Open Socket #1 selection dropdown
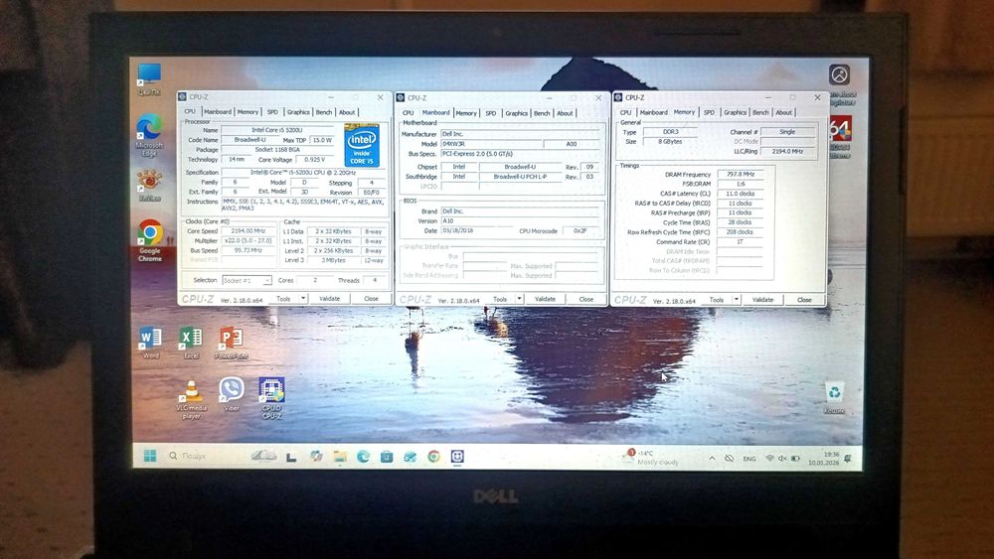Viewport: 994px width, 559px height. point(247,280)
